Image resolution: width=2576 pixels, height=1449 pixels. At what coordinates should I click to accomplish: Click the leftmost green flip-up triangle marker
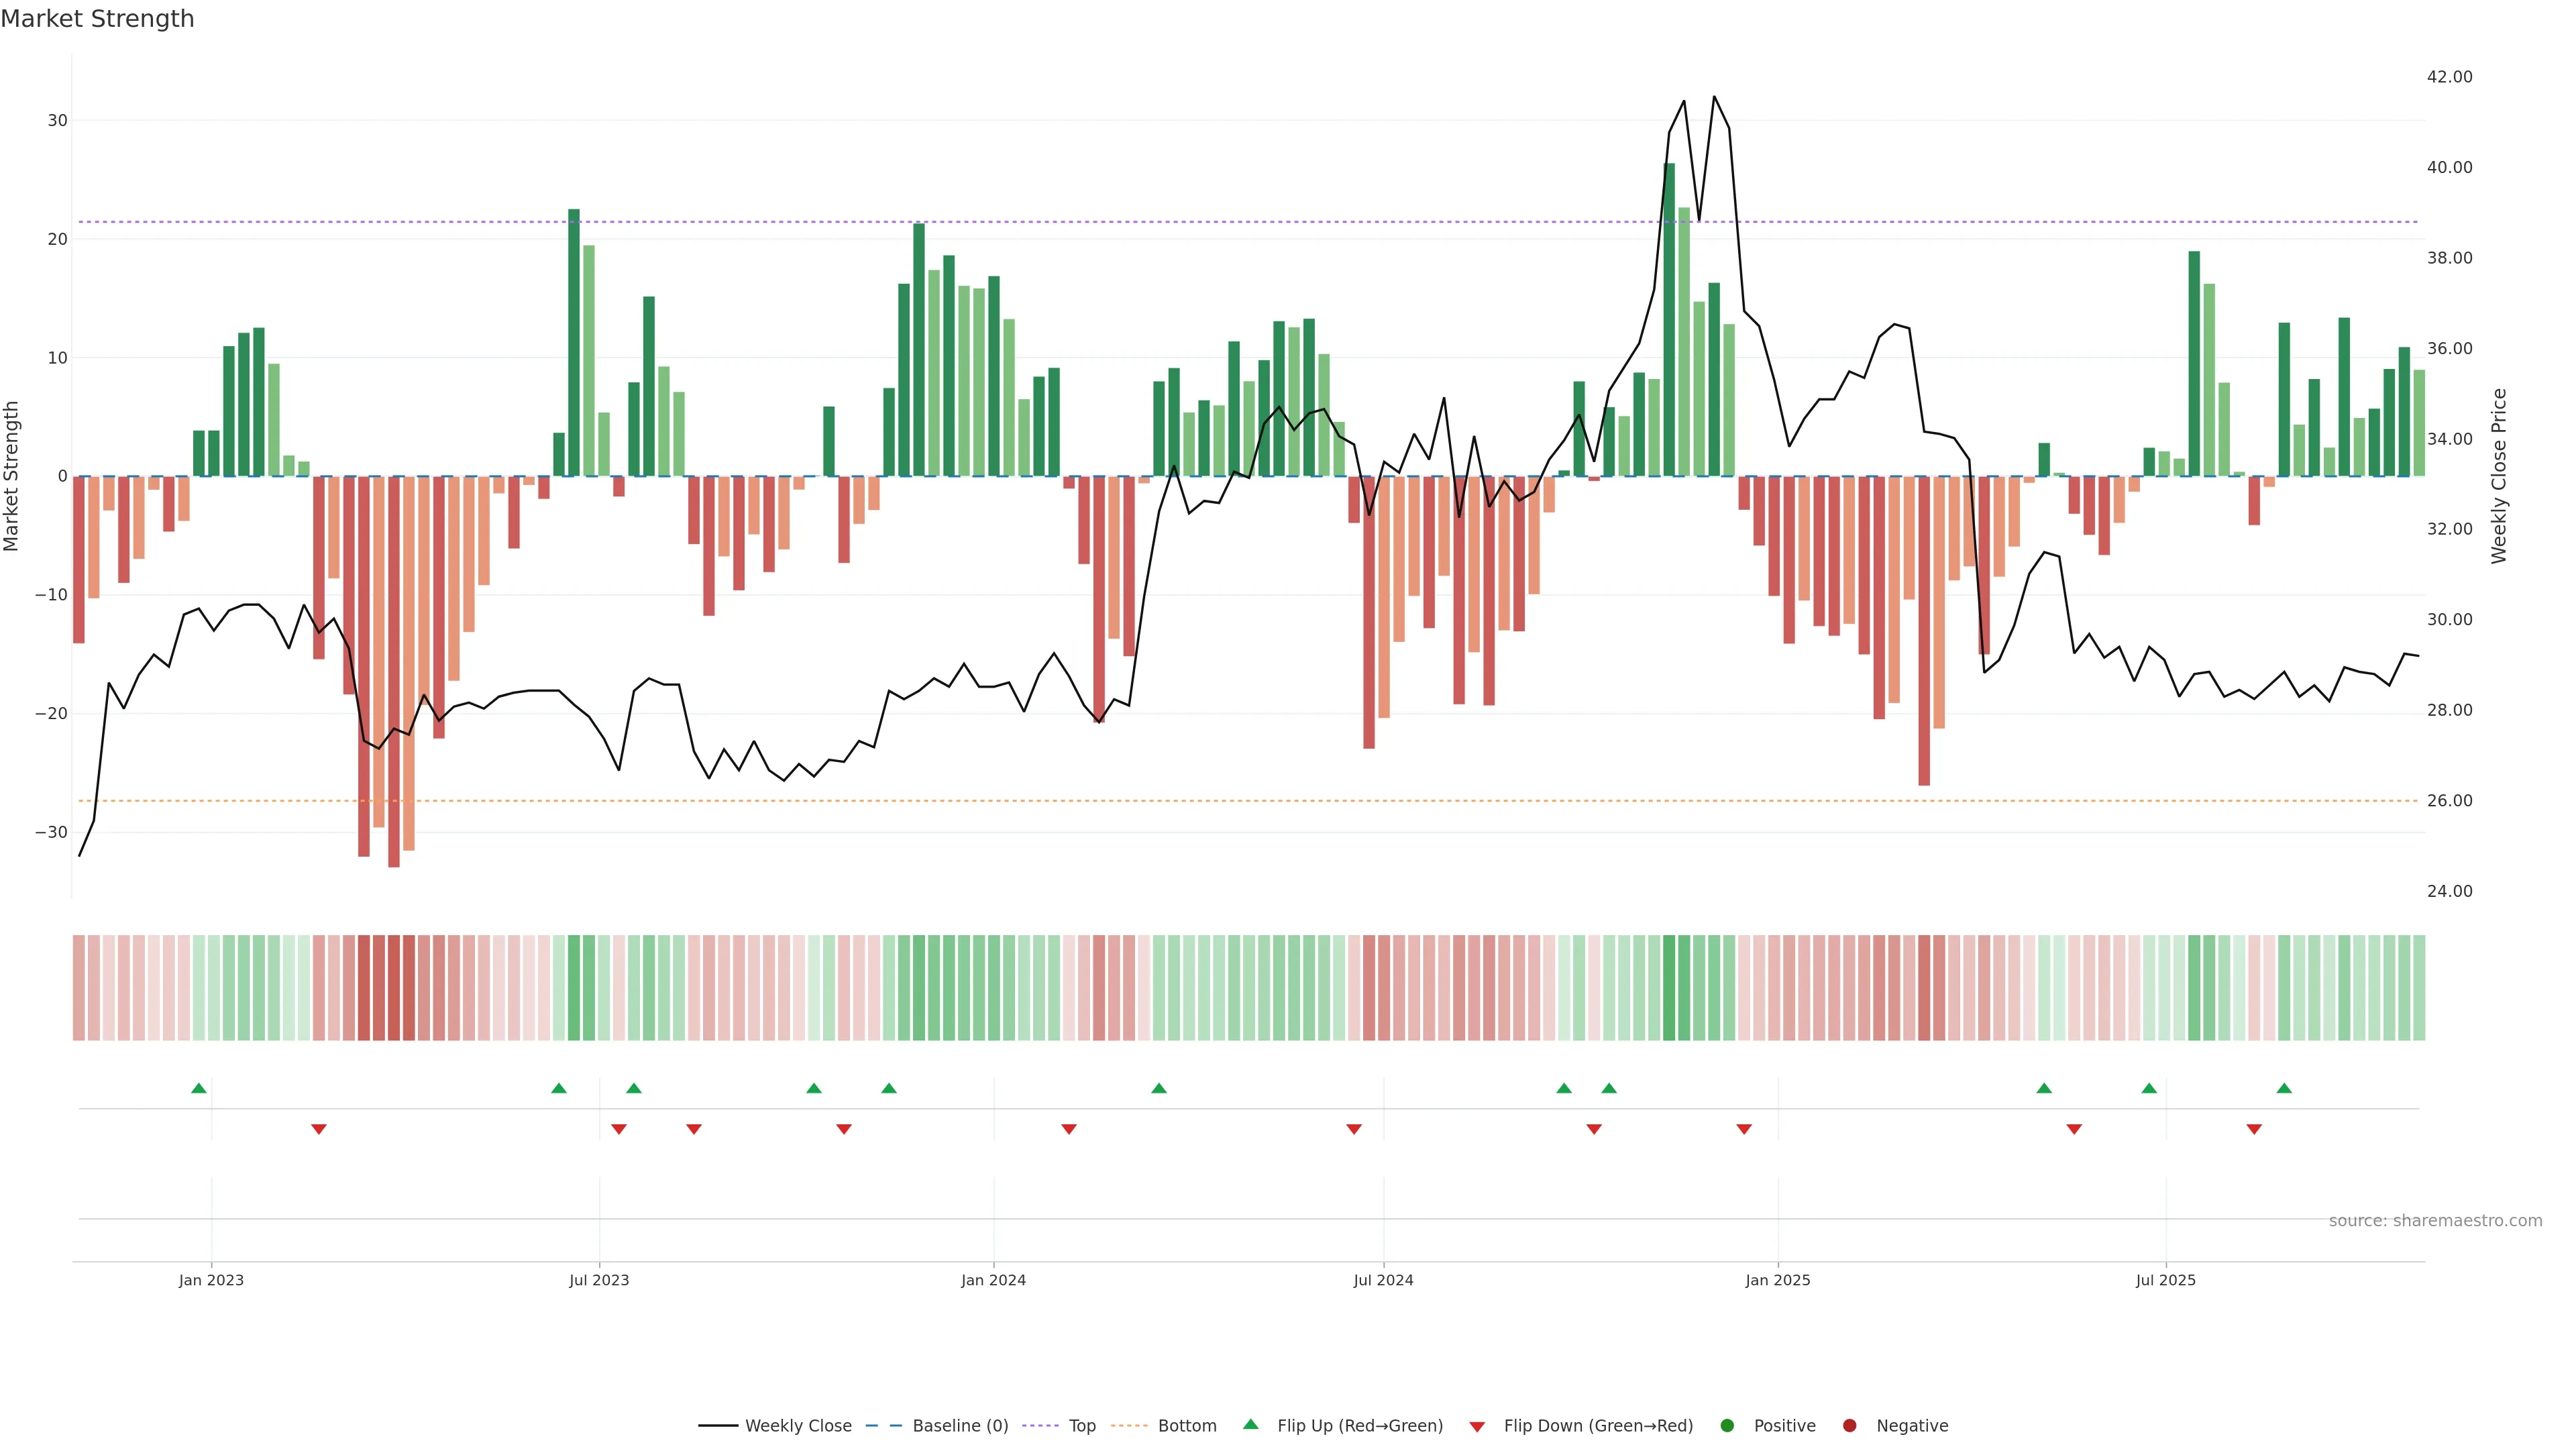(x=198, y=1088)
